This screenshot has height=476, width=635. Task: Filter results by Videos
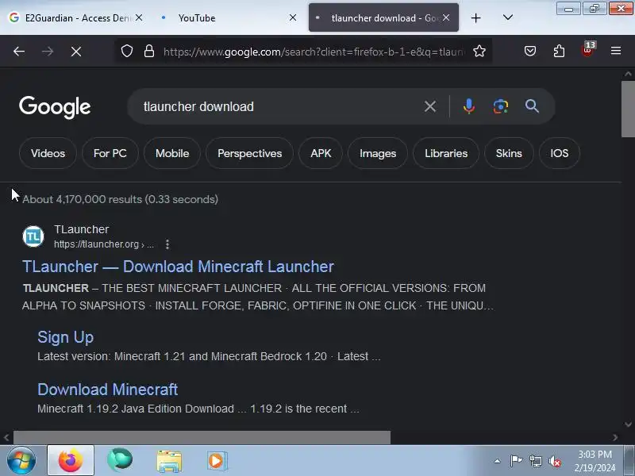coord(48,153)
